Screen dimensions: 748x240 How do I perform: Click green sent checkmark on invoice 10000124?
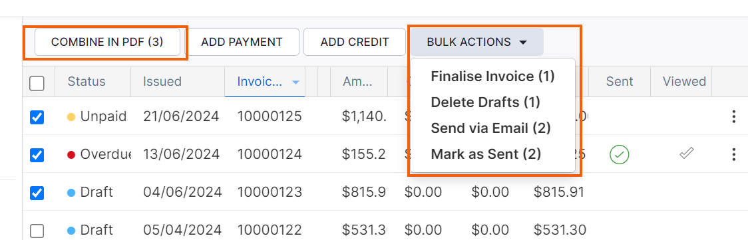tap(619, 154)
